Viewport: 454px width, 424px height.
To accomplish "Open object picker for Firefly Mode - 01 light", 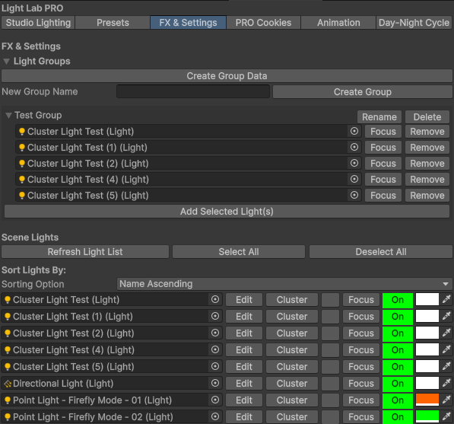I will tap(215, 400).
